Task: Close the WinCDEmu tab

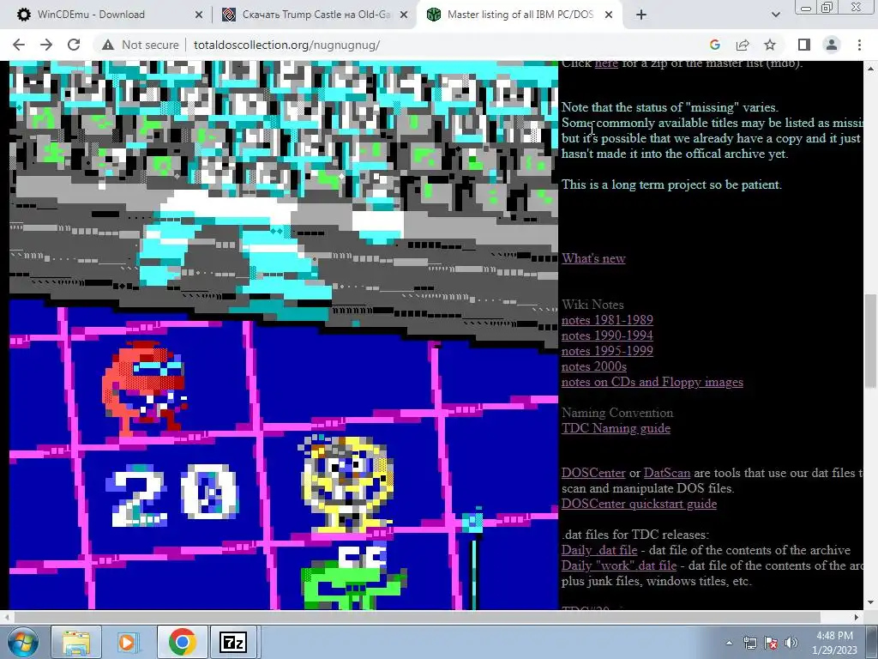Action: pyautogui.click(x=199, y=15)
